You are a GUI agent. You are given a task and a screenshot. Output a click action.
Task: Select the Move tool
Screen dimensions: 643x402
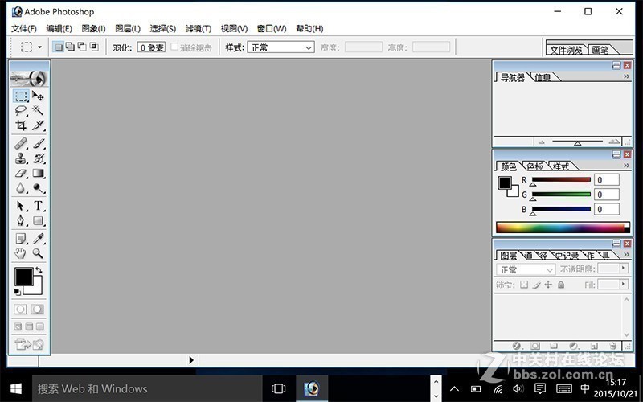pos(38,96)
